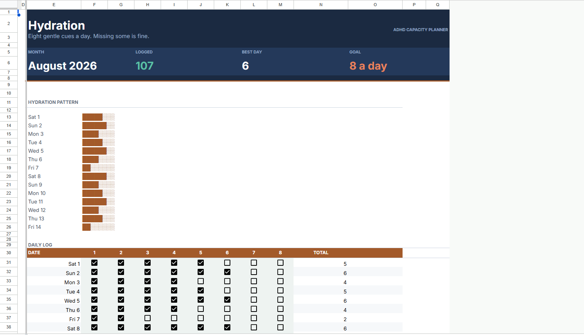Screen dimensions: 584x335
Task: Click the TOTAL column header cell
Action: (321, 253)
